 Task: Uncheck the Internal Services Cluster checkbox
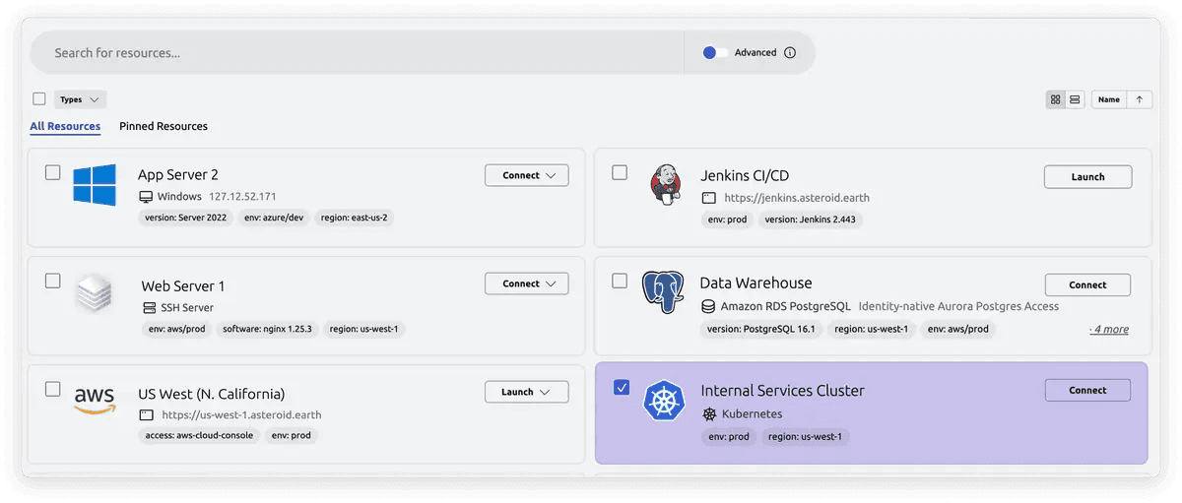coord(621,388)
